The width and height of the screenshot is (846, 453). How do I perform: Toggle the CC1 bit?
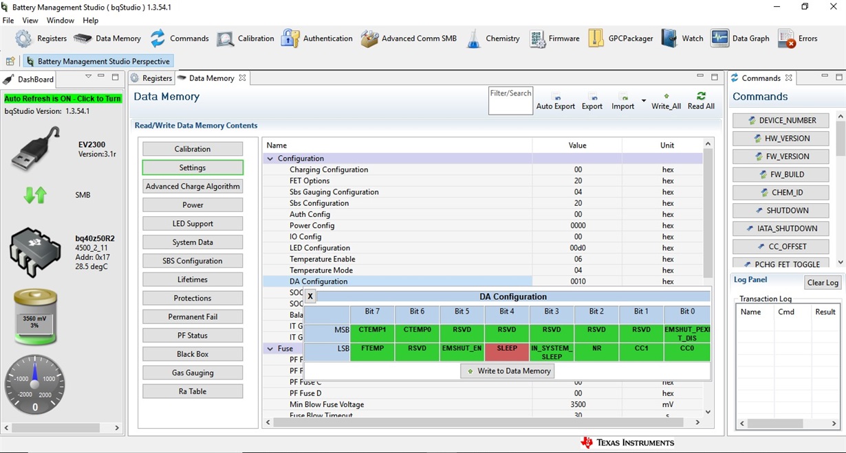[641, 352]
